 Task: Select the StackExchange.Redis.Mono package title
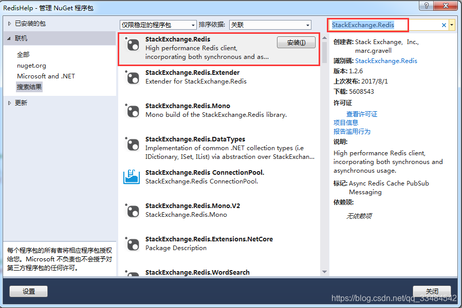click(188, 106)
